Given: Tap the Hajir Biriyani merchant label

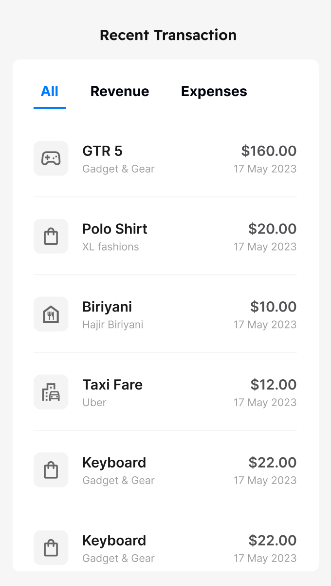Looking at the screenshot, I should click(x=113, y=325).
